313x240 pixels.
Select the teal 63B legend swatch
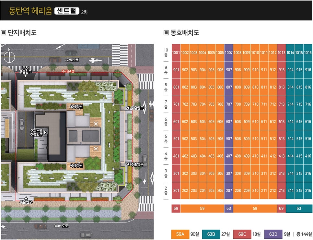[211, 234]
